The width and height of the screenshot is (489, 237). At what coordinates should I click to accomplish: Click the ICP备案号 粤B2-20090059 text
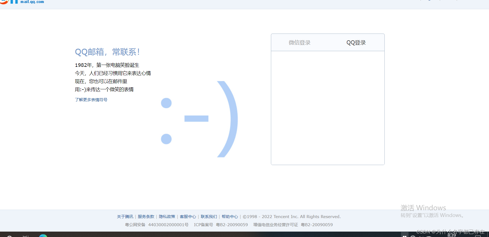[x=221, y=225]
